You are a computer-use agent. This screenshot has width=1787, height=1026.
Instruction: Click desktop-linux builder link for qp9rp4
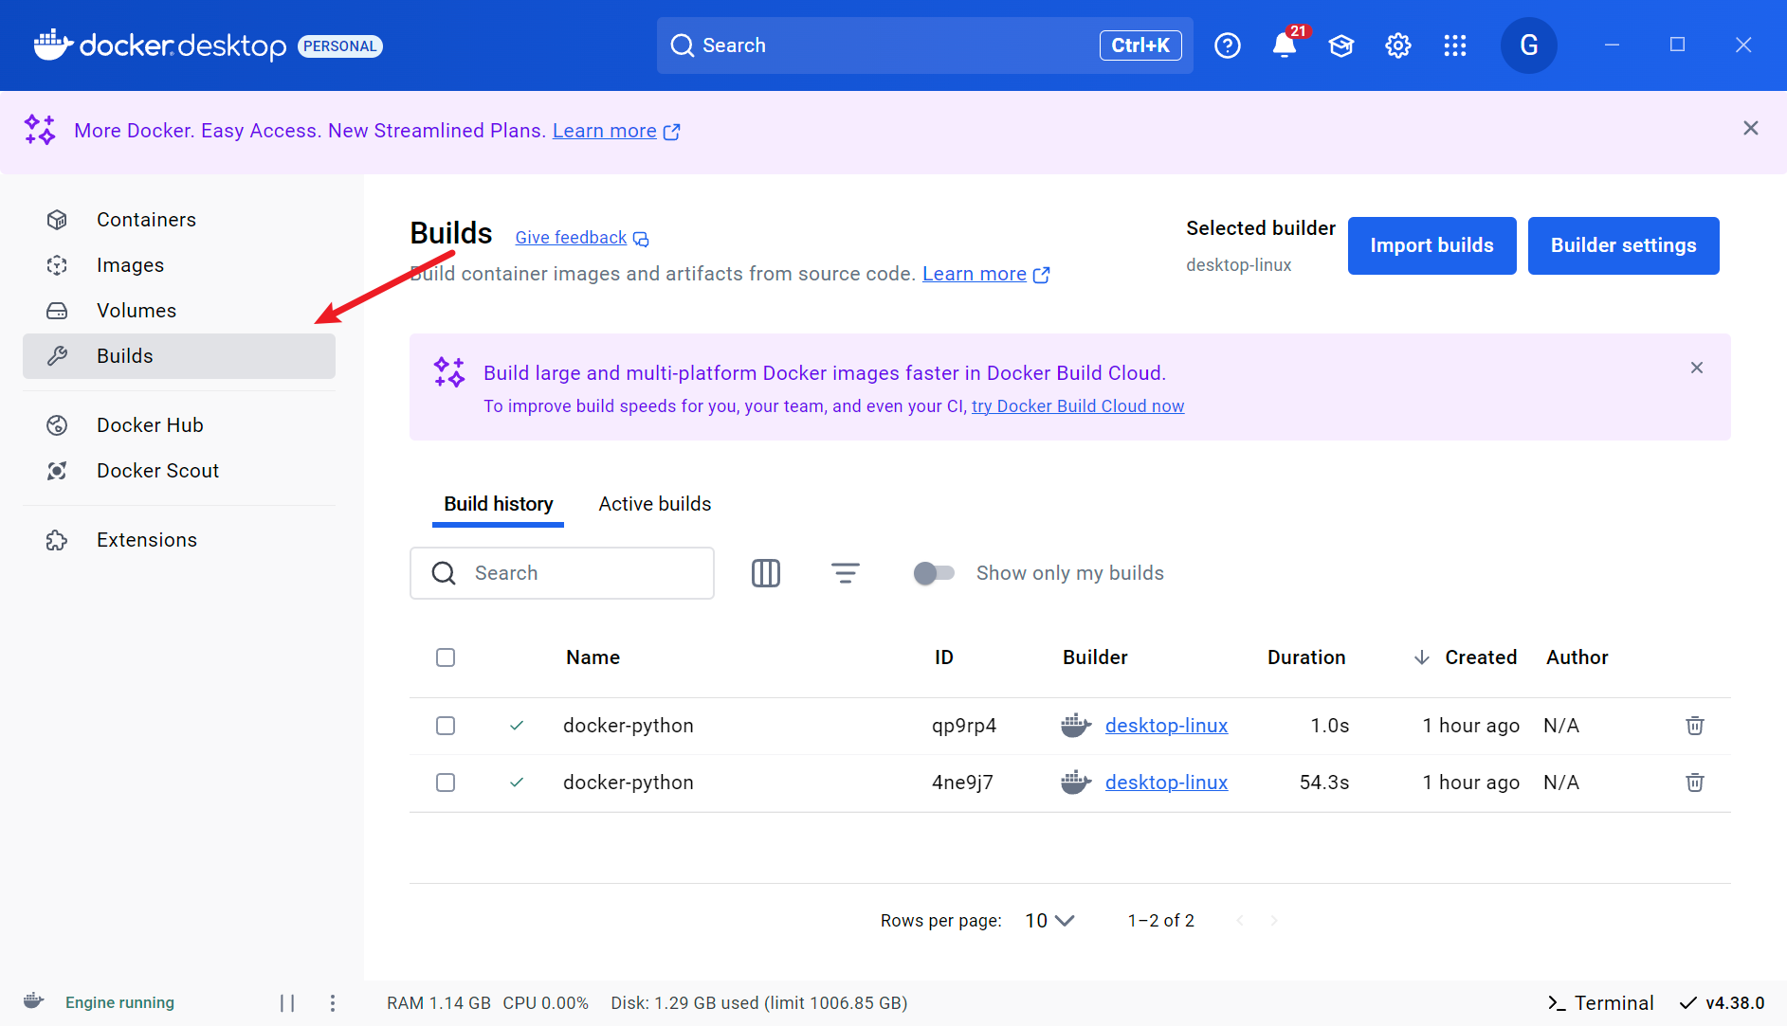pyautogui.click(x=1166, y=726)
